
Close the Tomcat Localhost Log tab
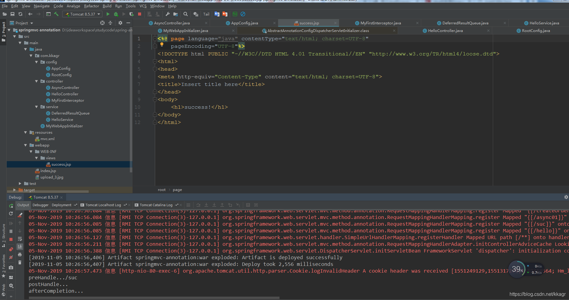pyautogui.click(x=129, y=205)
